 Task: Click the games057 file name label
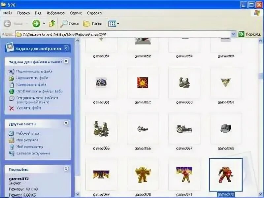coord(101,56)
